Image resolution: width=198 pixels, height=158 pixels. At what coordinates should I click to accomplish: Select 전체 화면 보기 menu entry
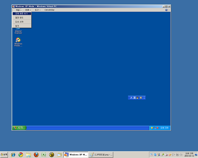point(22,13)
